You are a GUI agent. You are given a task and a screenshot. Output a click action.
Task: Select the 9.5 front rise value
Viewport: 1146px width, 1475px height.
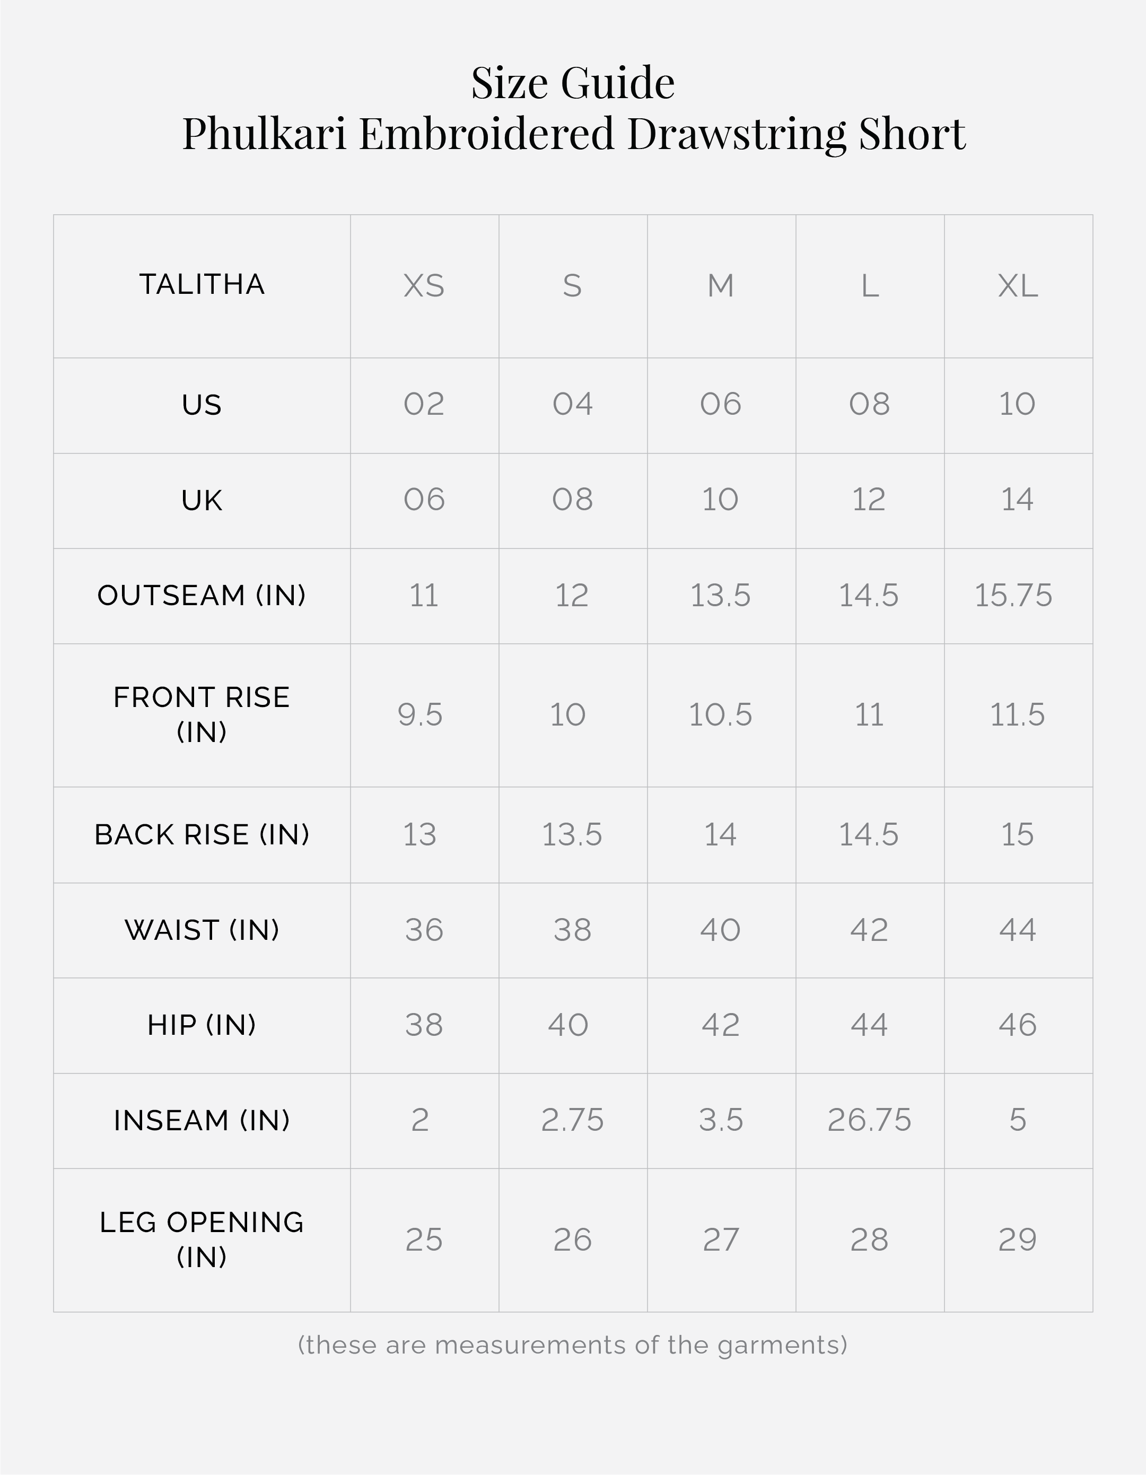coord(420,715)
